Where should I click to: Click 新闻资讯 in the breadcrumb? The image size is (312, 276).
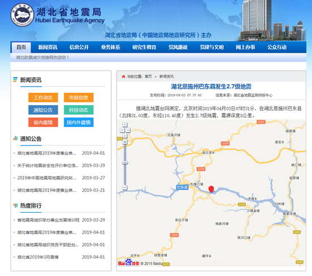(167, 76)
